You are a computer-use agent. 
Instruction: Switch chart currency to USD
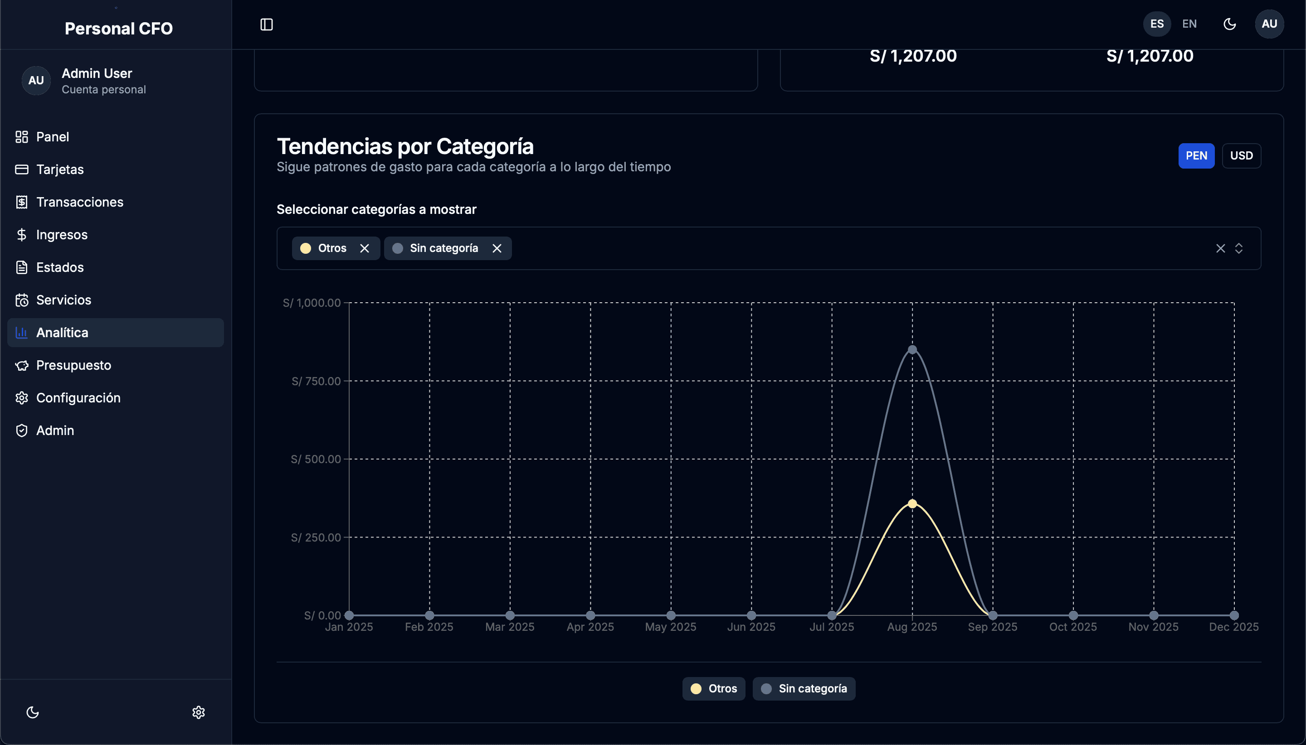click(1241, 155)
